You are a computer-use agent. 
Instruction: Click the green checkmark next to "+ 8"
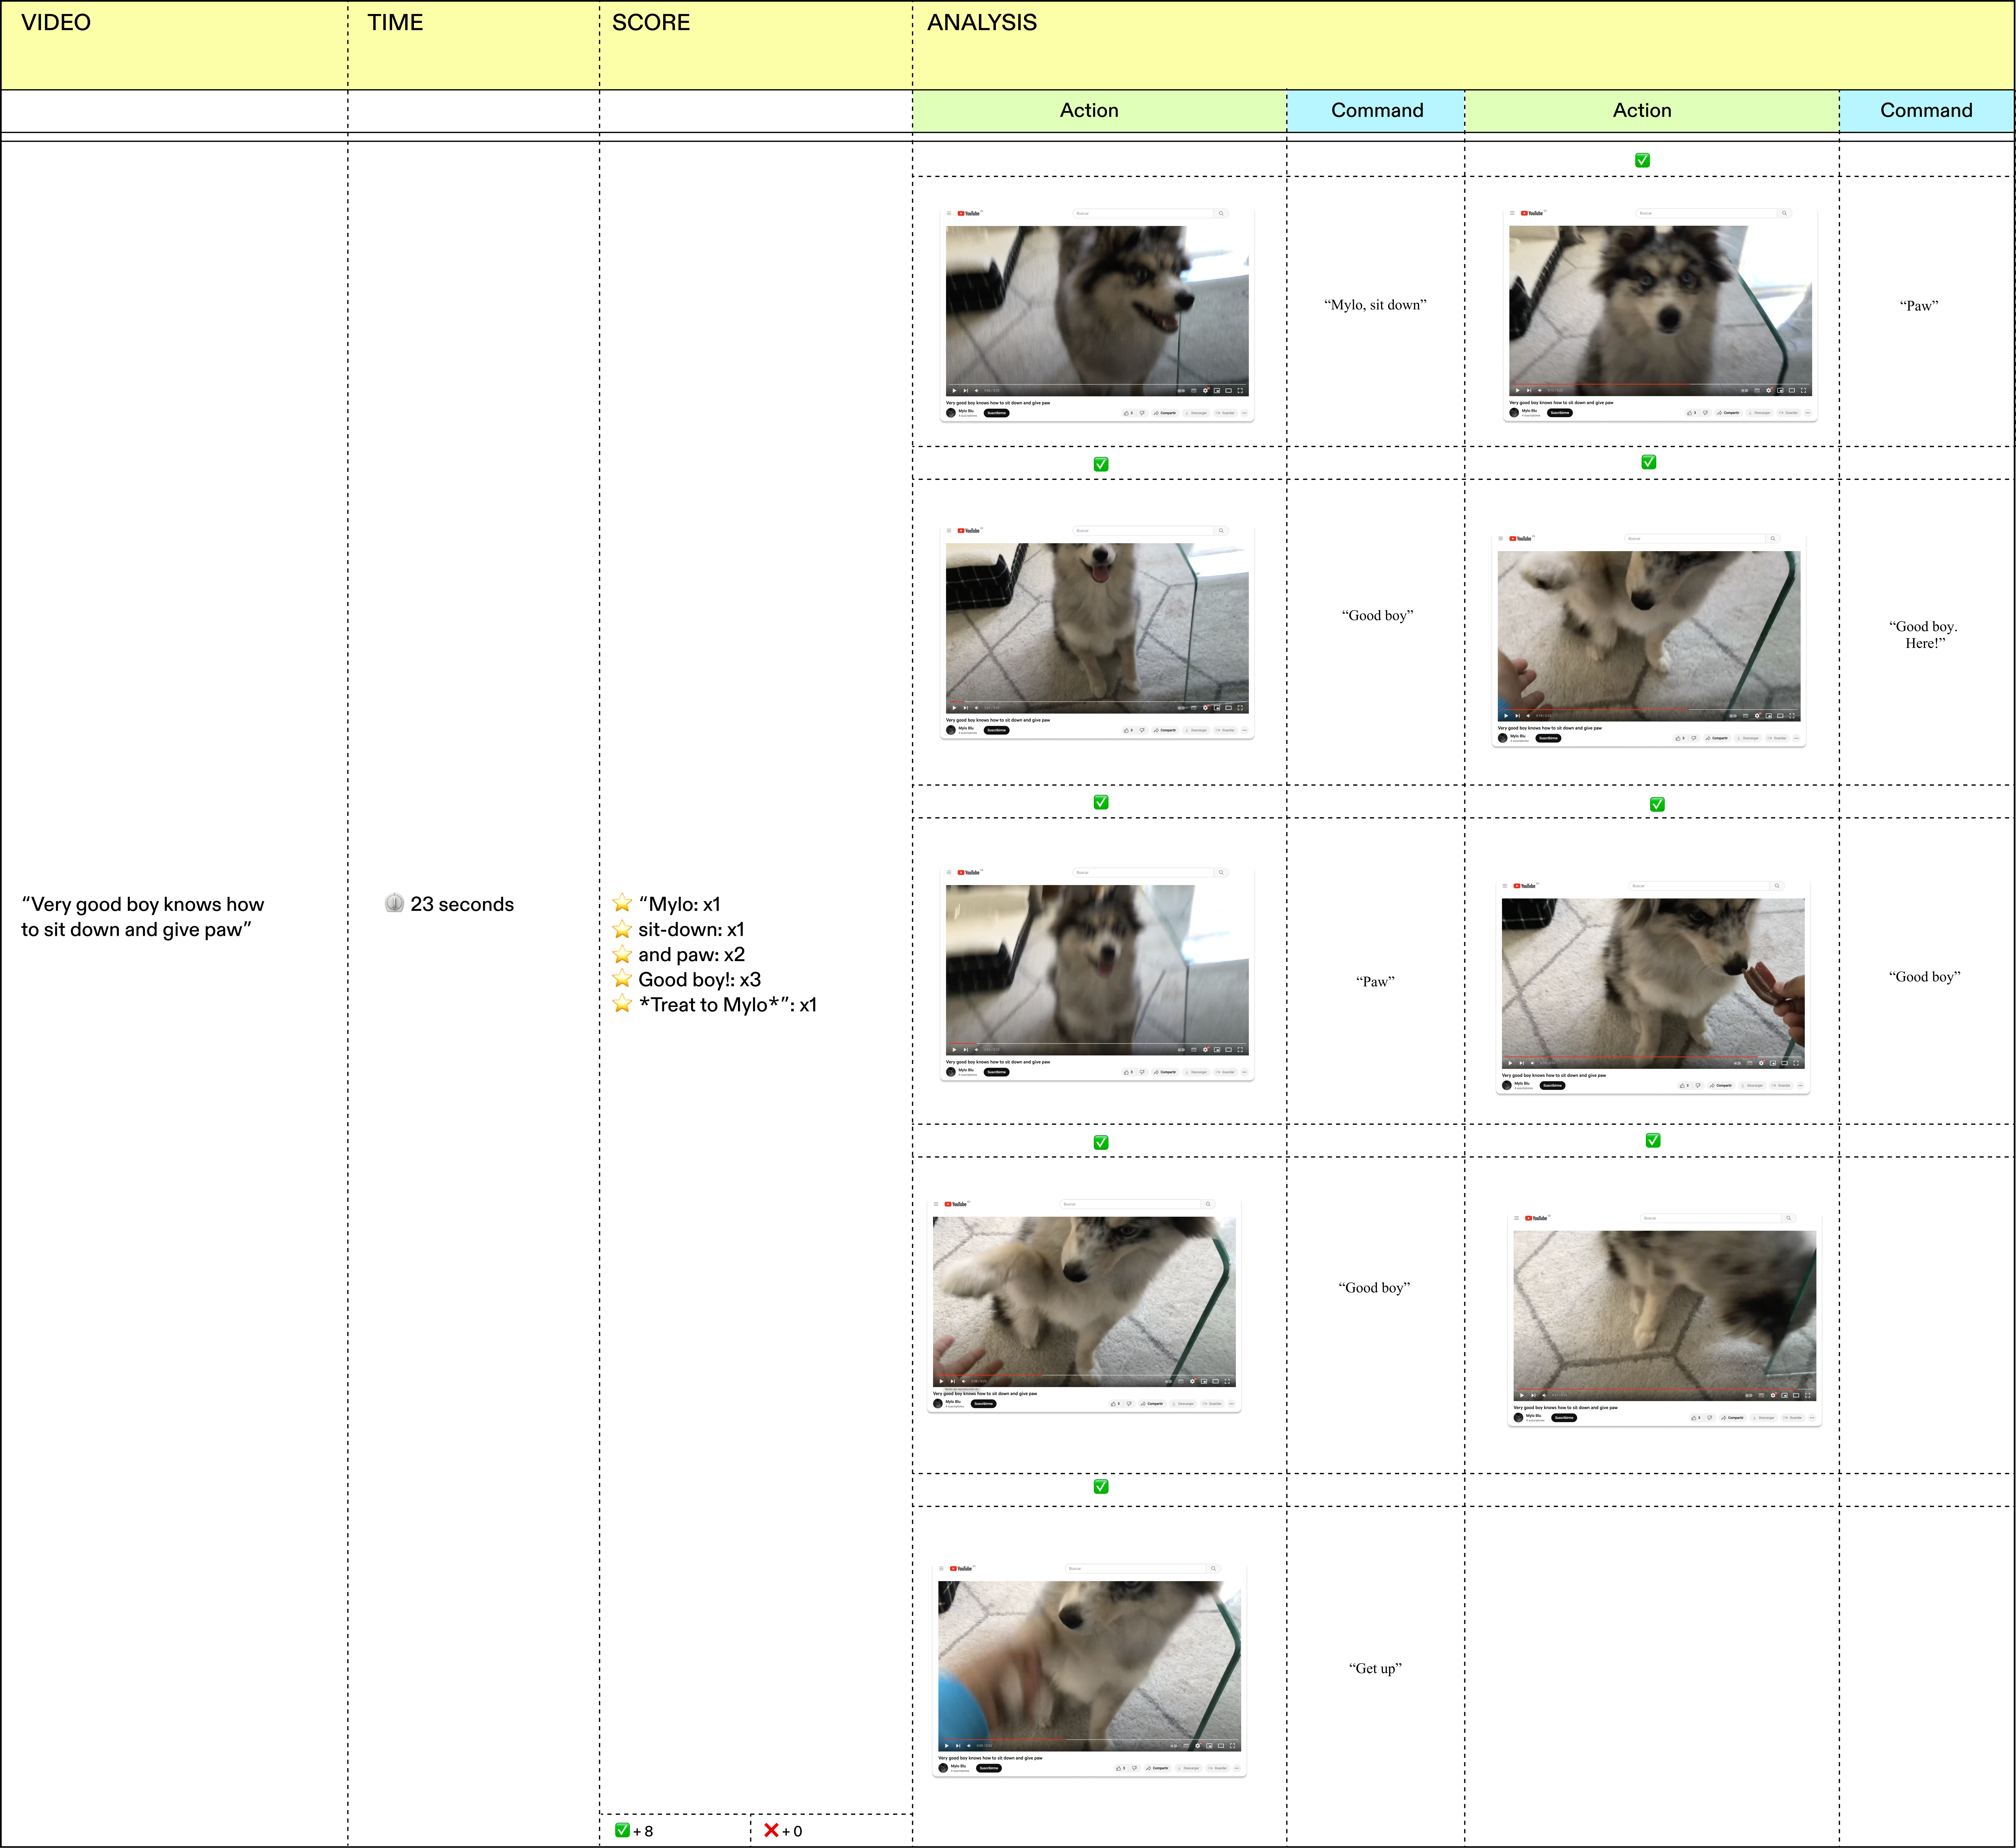tap(622, 1830)
